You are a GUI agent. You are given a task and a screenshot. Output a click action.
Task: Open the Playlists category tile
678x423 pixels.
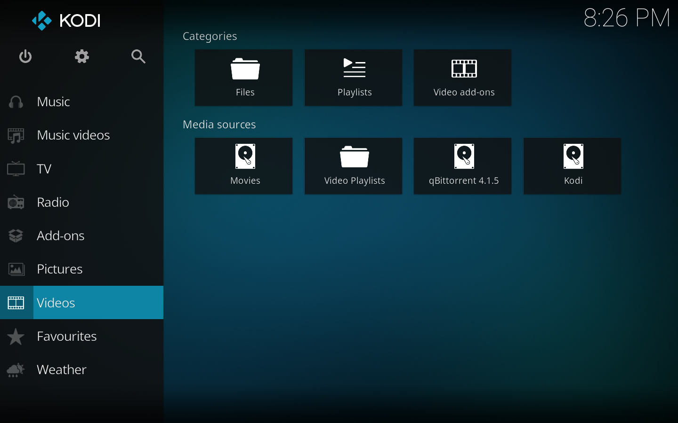pyautogui.click(x=354, y=78)
